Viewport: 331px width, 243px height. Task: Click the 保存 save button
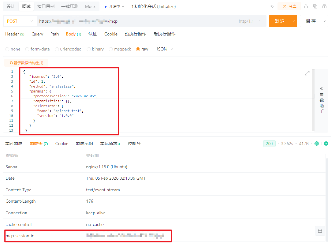point(310,22)
